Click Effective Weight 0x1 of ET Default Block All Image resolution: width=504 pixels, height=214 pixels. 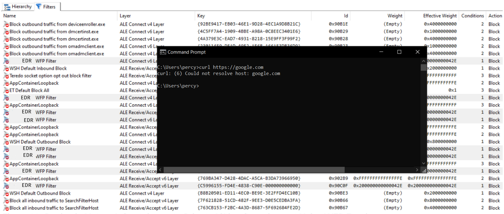453,91
